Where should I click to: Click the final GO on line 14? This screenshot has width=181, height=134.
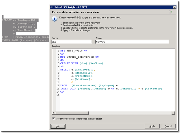(62, 92)
